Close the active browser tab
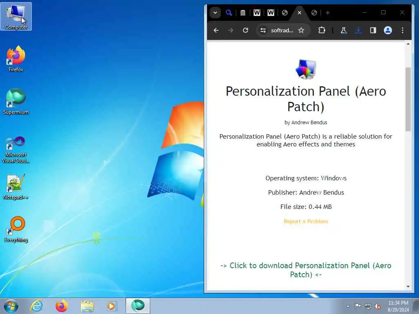The width and height of the screenshot is (419, 314). [x=300, y=13]
